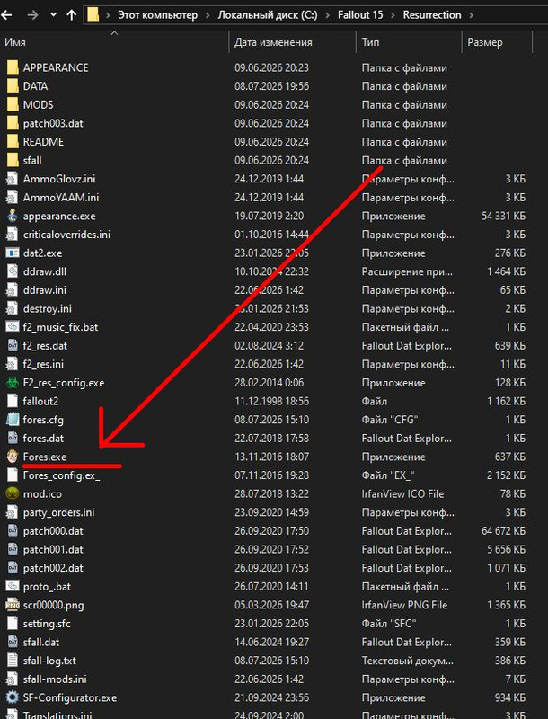The width and height of the screenshot is (548, 719).
Task: Click f2_res.dat file icon
Action: [x=13, y=346]
